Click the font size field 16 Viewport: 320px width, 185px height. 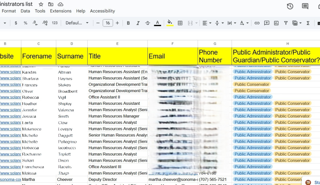click(x=108, y=23)
